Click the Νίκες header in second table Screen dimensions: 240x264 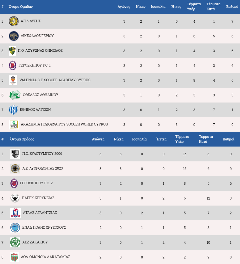coord(119,139)
